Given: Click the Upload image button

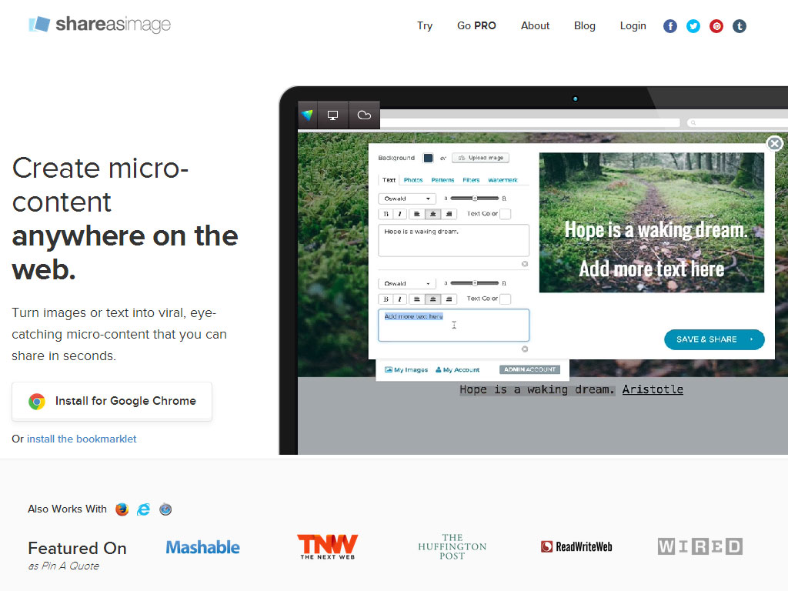Looking at the screenshot, I should [480, 158].
